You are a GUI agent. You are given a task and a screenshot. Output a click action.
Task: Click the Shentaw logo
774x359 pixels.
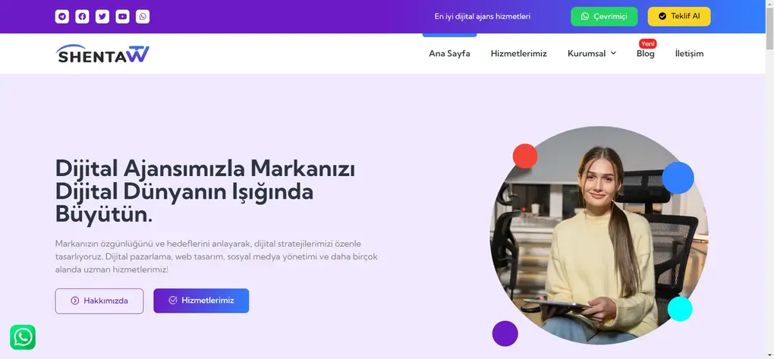[x=102, y=54]
